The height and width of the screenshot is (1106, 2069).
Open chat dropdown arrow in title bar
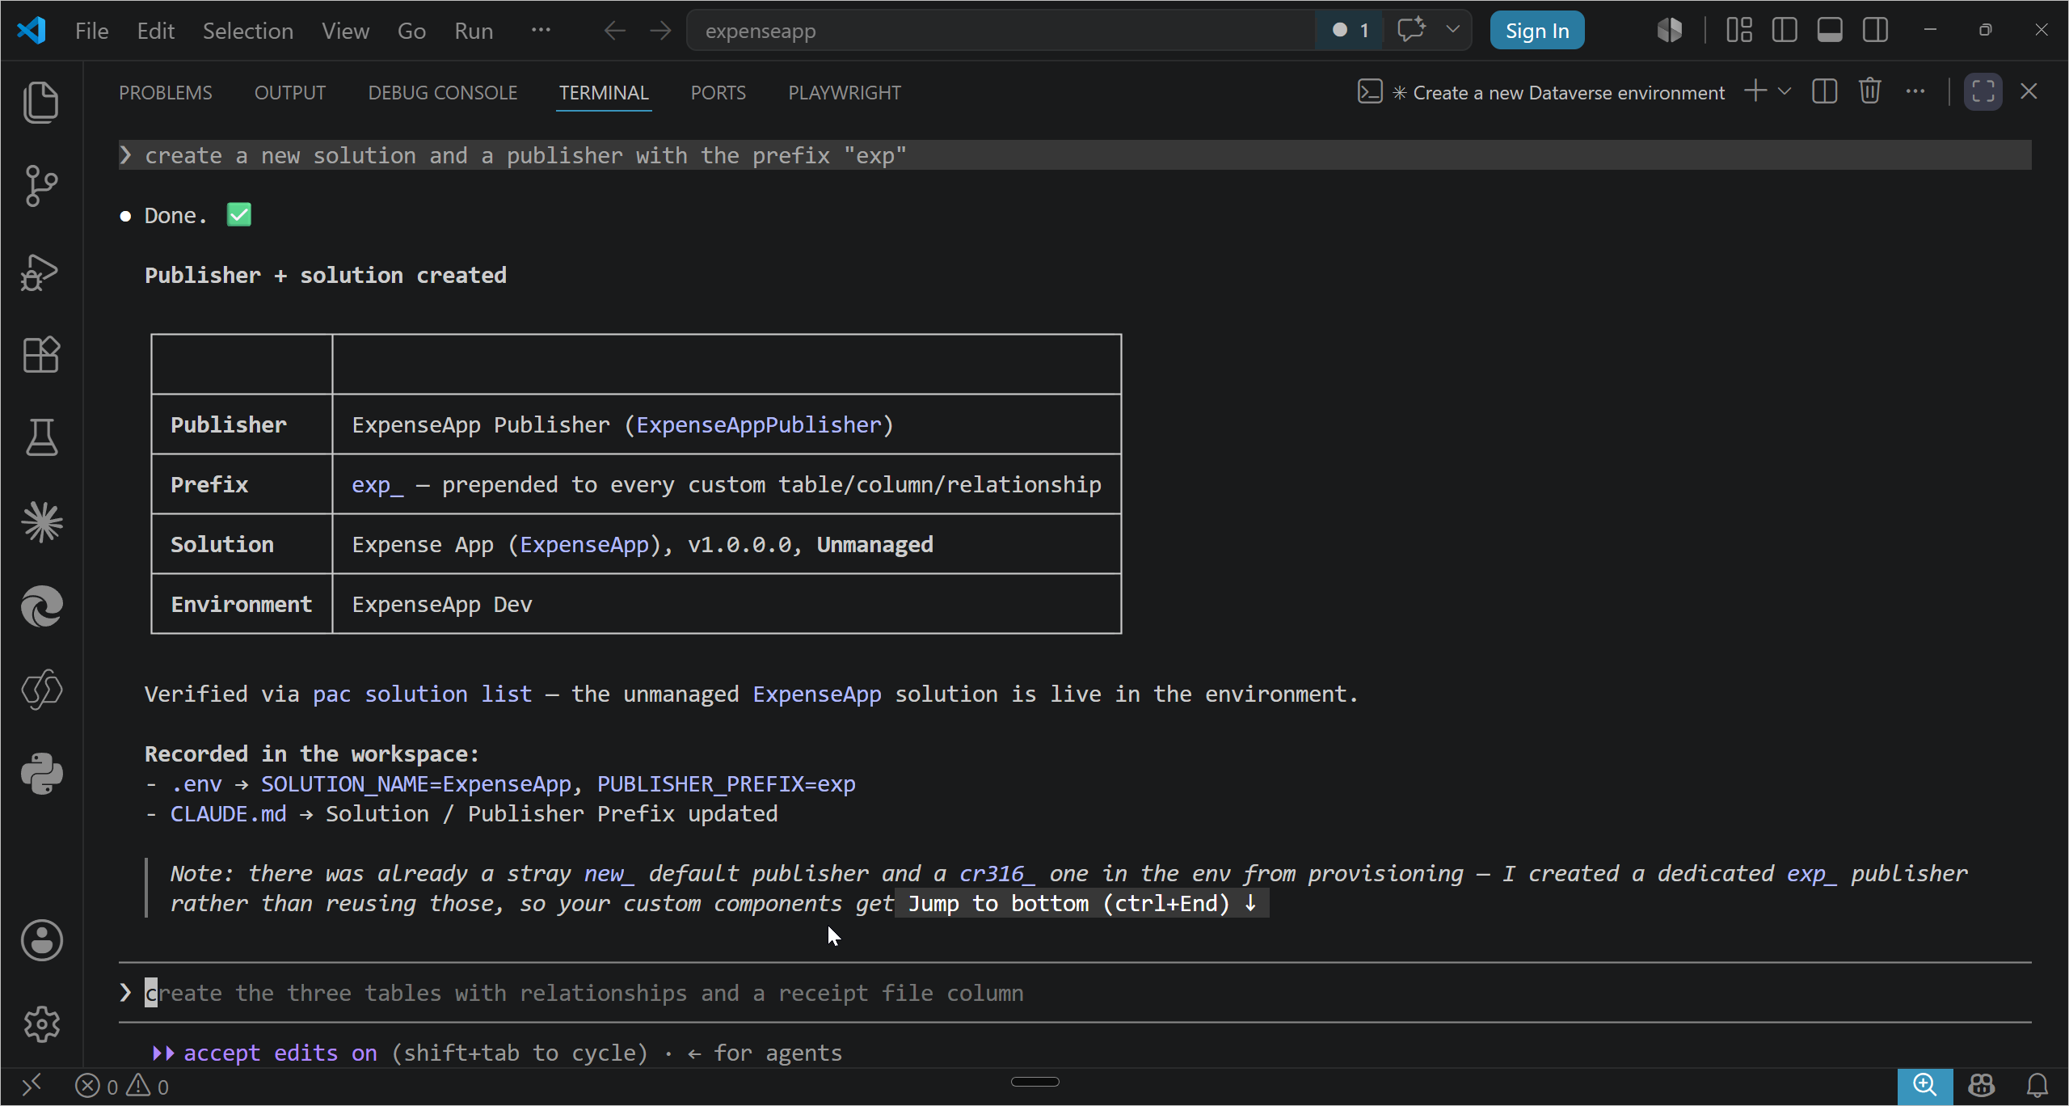pyautogui.click(x=1452, y=30)
